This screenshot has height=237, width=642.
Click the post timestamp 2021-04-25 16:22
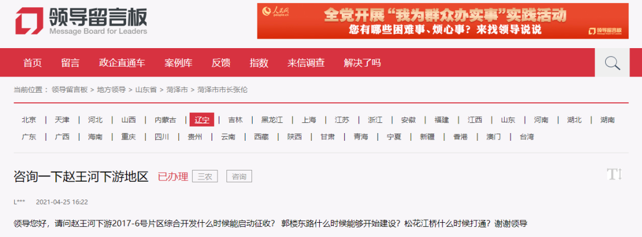[62, 202]
